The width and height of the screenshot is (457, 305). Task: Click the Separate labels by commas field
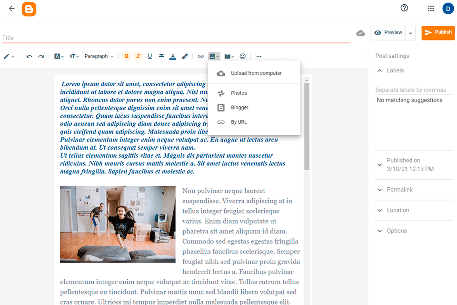pos(414,90)
